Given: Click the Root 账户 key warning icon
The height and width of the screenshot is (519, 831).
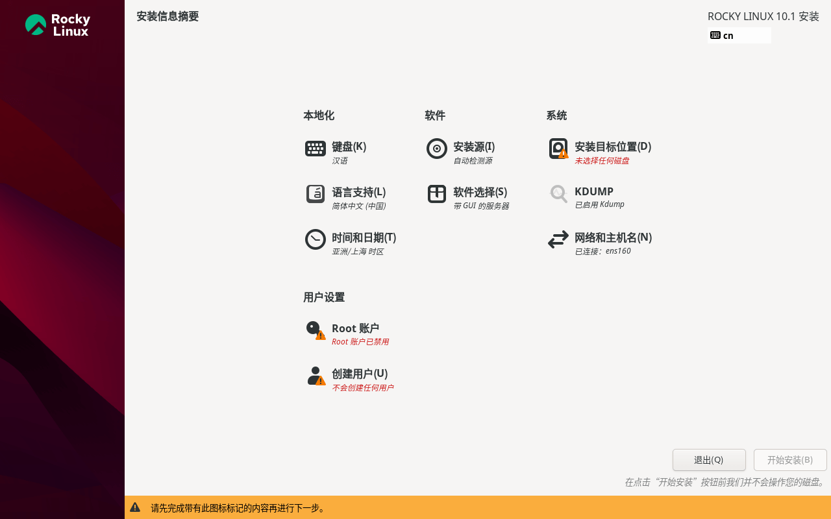Looking at the screenshot, I should [x=316, y=330].
